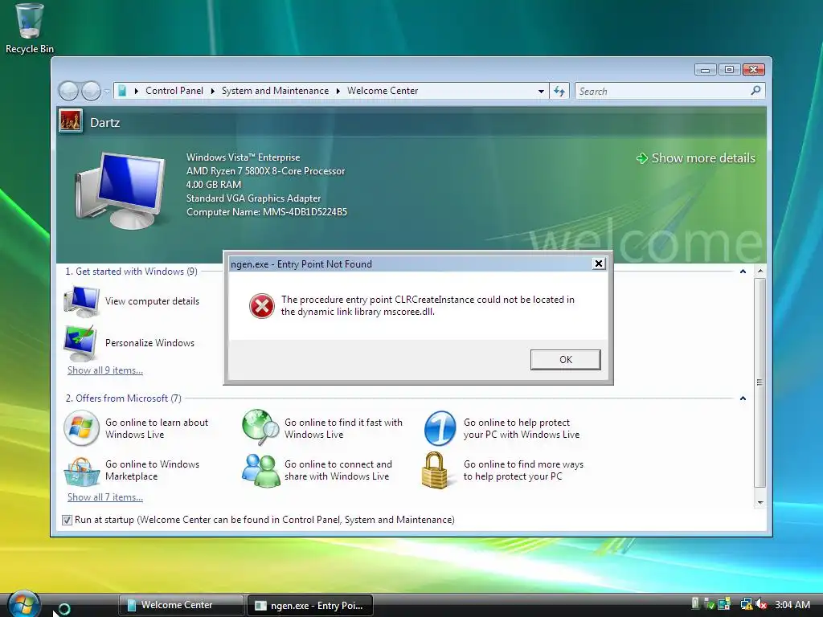Click the network status tray icon
The image size is (823, 617).
745,604
